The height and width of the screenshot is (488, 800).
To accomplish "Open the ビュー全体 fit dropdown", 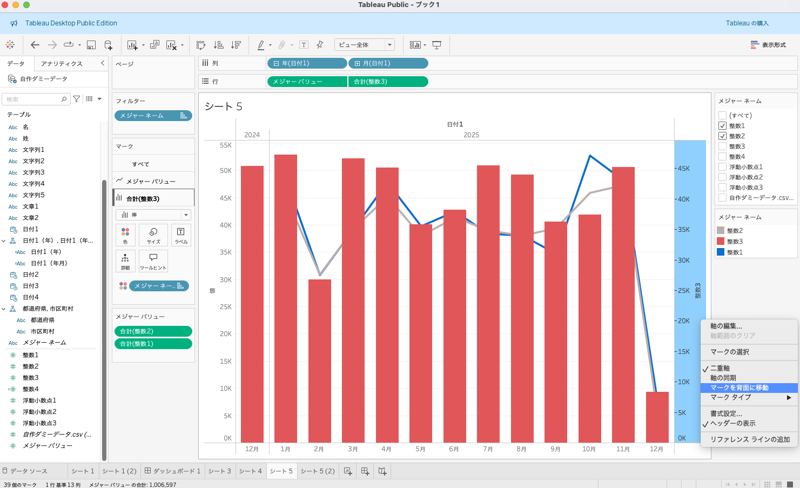I will pos(364,45).
